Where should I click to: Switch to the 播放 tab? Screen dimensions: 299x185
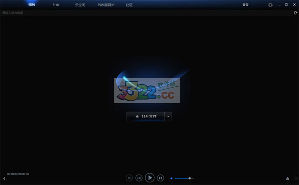(32, 5)
